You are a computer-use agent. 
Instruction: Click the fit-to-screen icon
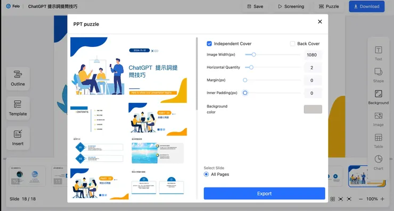click(x=341, y=199)
